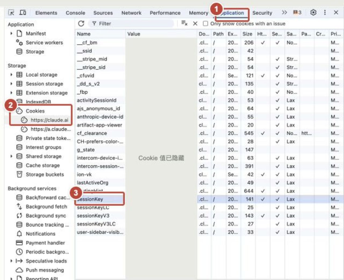Viewport: 344px width, 280px height.
Task: Expand the Speculative loads arrow
Action: [11, 261]
